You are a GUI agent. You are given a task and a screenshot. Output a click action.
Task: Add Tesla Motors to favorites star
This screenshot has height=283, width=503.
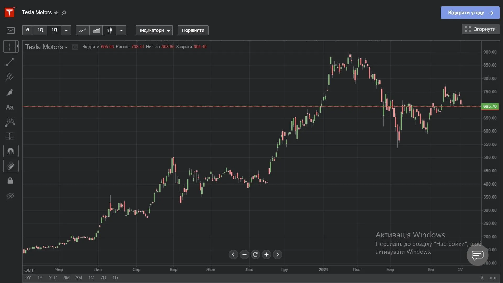click(56, 12)
